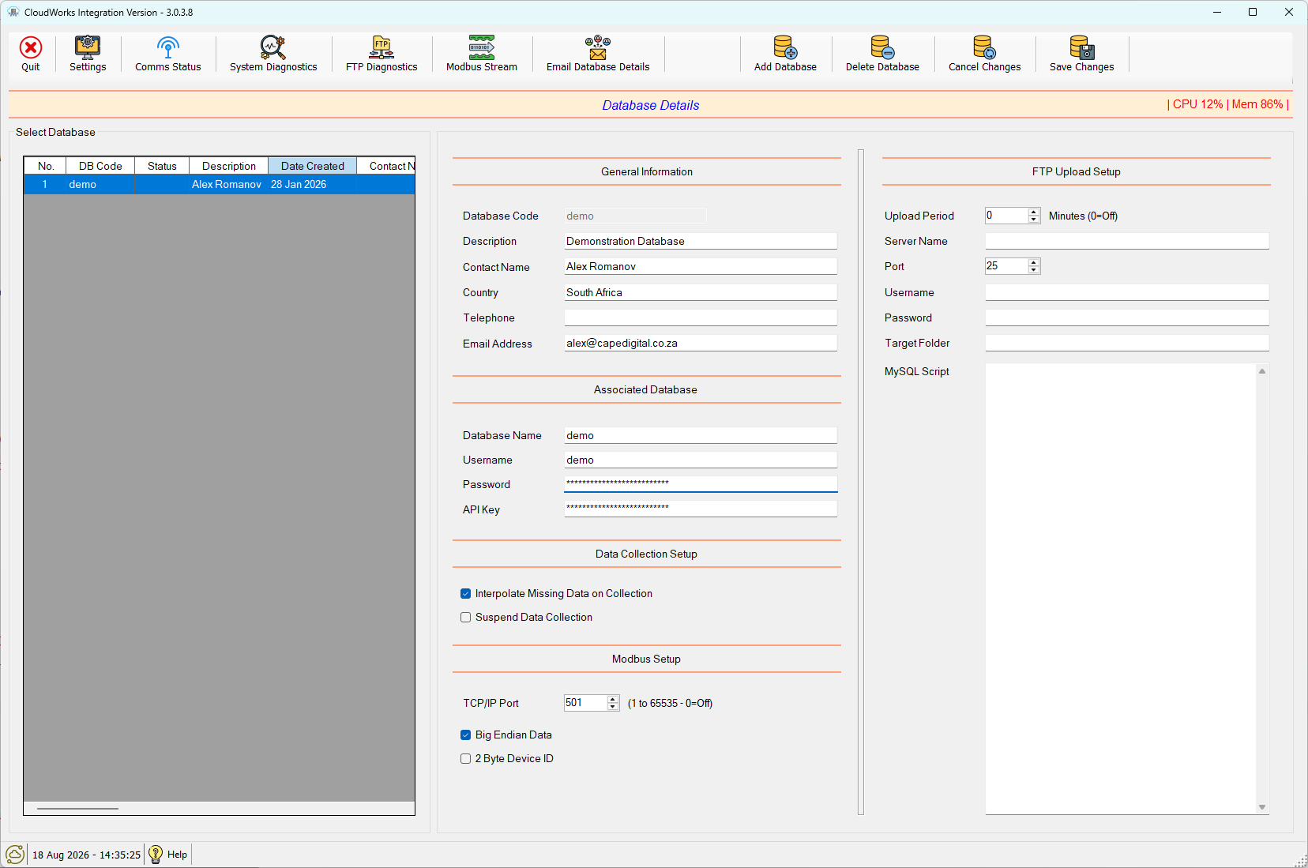Click the Help lightbulb icon
1308x868 pixels.
tap(156, 854)
